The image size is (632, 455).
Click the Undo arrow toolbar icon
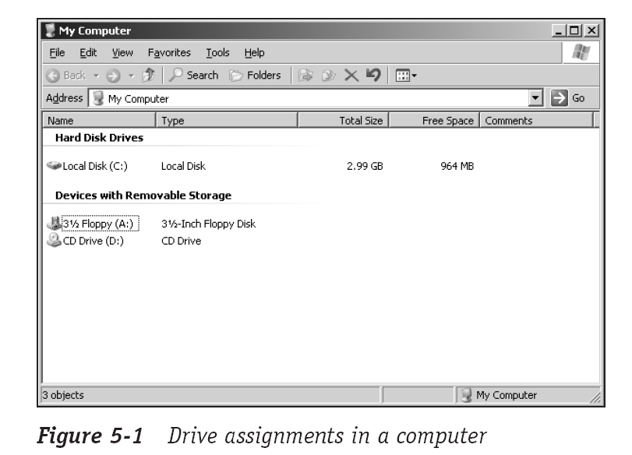[374, 76]
